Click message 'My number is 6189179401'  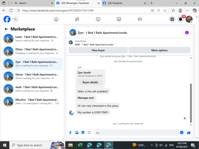[93, 112]
